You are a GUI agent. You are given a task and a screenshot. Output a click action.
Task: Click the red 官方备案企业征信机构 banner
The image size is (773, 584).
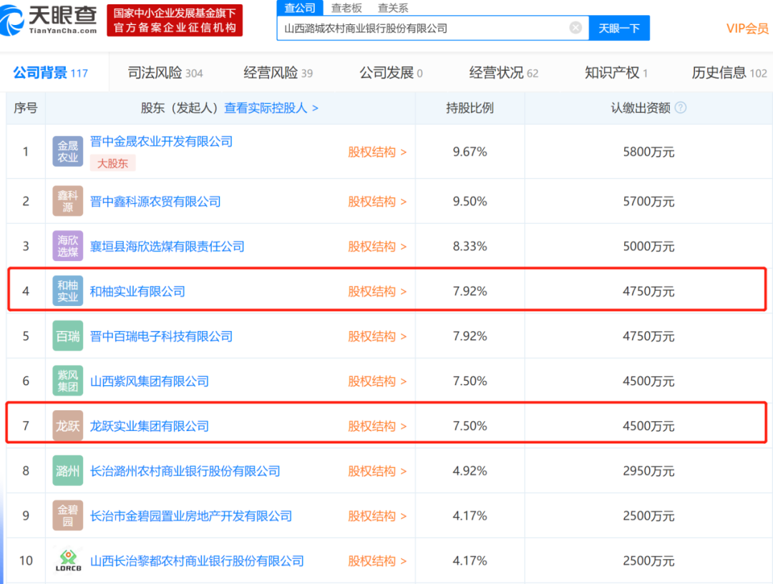(175, 20)
